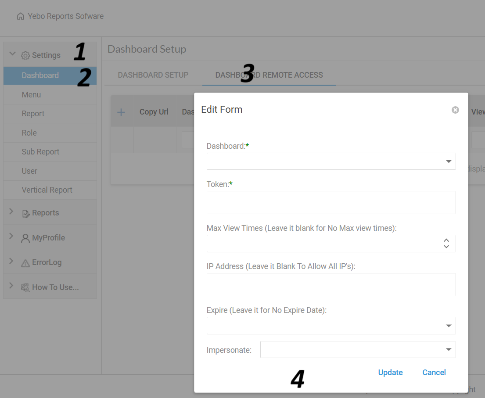Expand the How To Use section chevron
Viewport: 485px width, 398px height.
point(11,285)
